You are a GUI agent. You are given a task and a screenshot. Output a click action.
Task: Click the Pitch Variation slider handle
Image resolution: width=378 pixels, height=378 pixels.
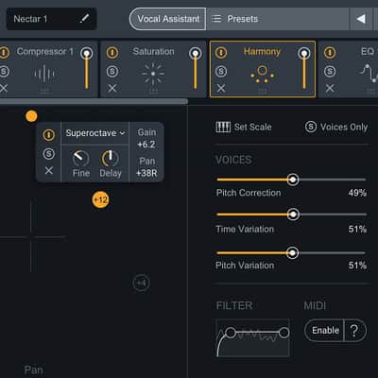point(292,252)
